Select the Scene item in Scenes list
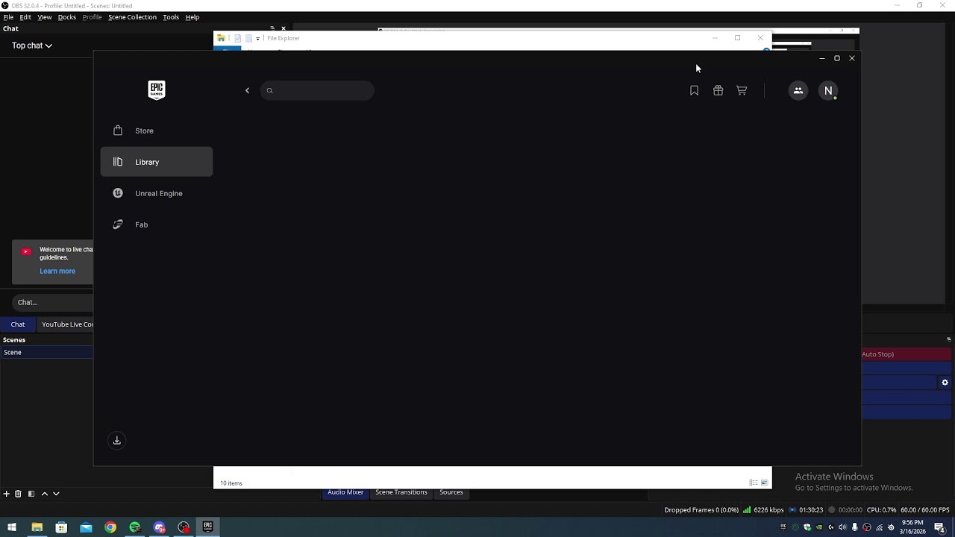 [47, 353]
